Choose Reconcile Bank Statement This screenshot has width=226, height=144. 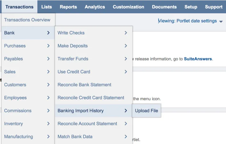point(93,84)
